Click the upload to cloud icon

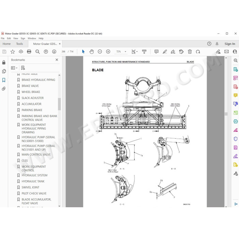(x=21, y=52)
